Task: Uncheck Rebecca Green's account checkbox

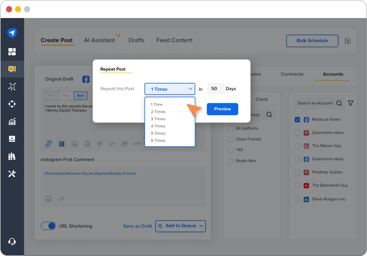Action: tap(297, 120)
